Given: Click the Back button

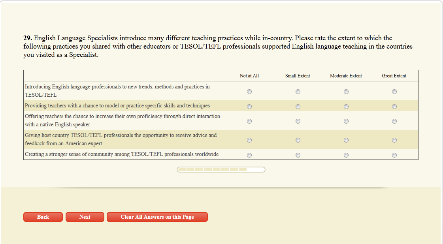Looking at the screenshot, I should [x=43, y=217].
